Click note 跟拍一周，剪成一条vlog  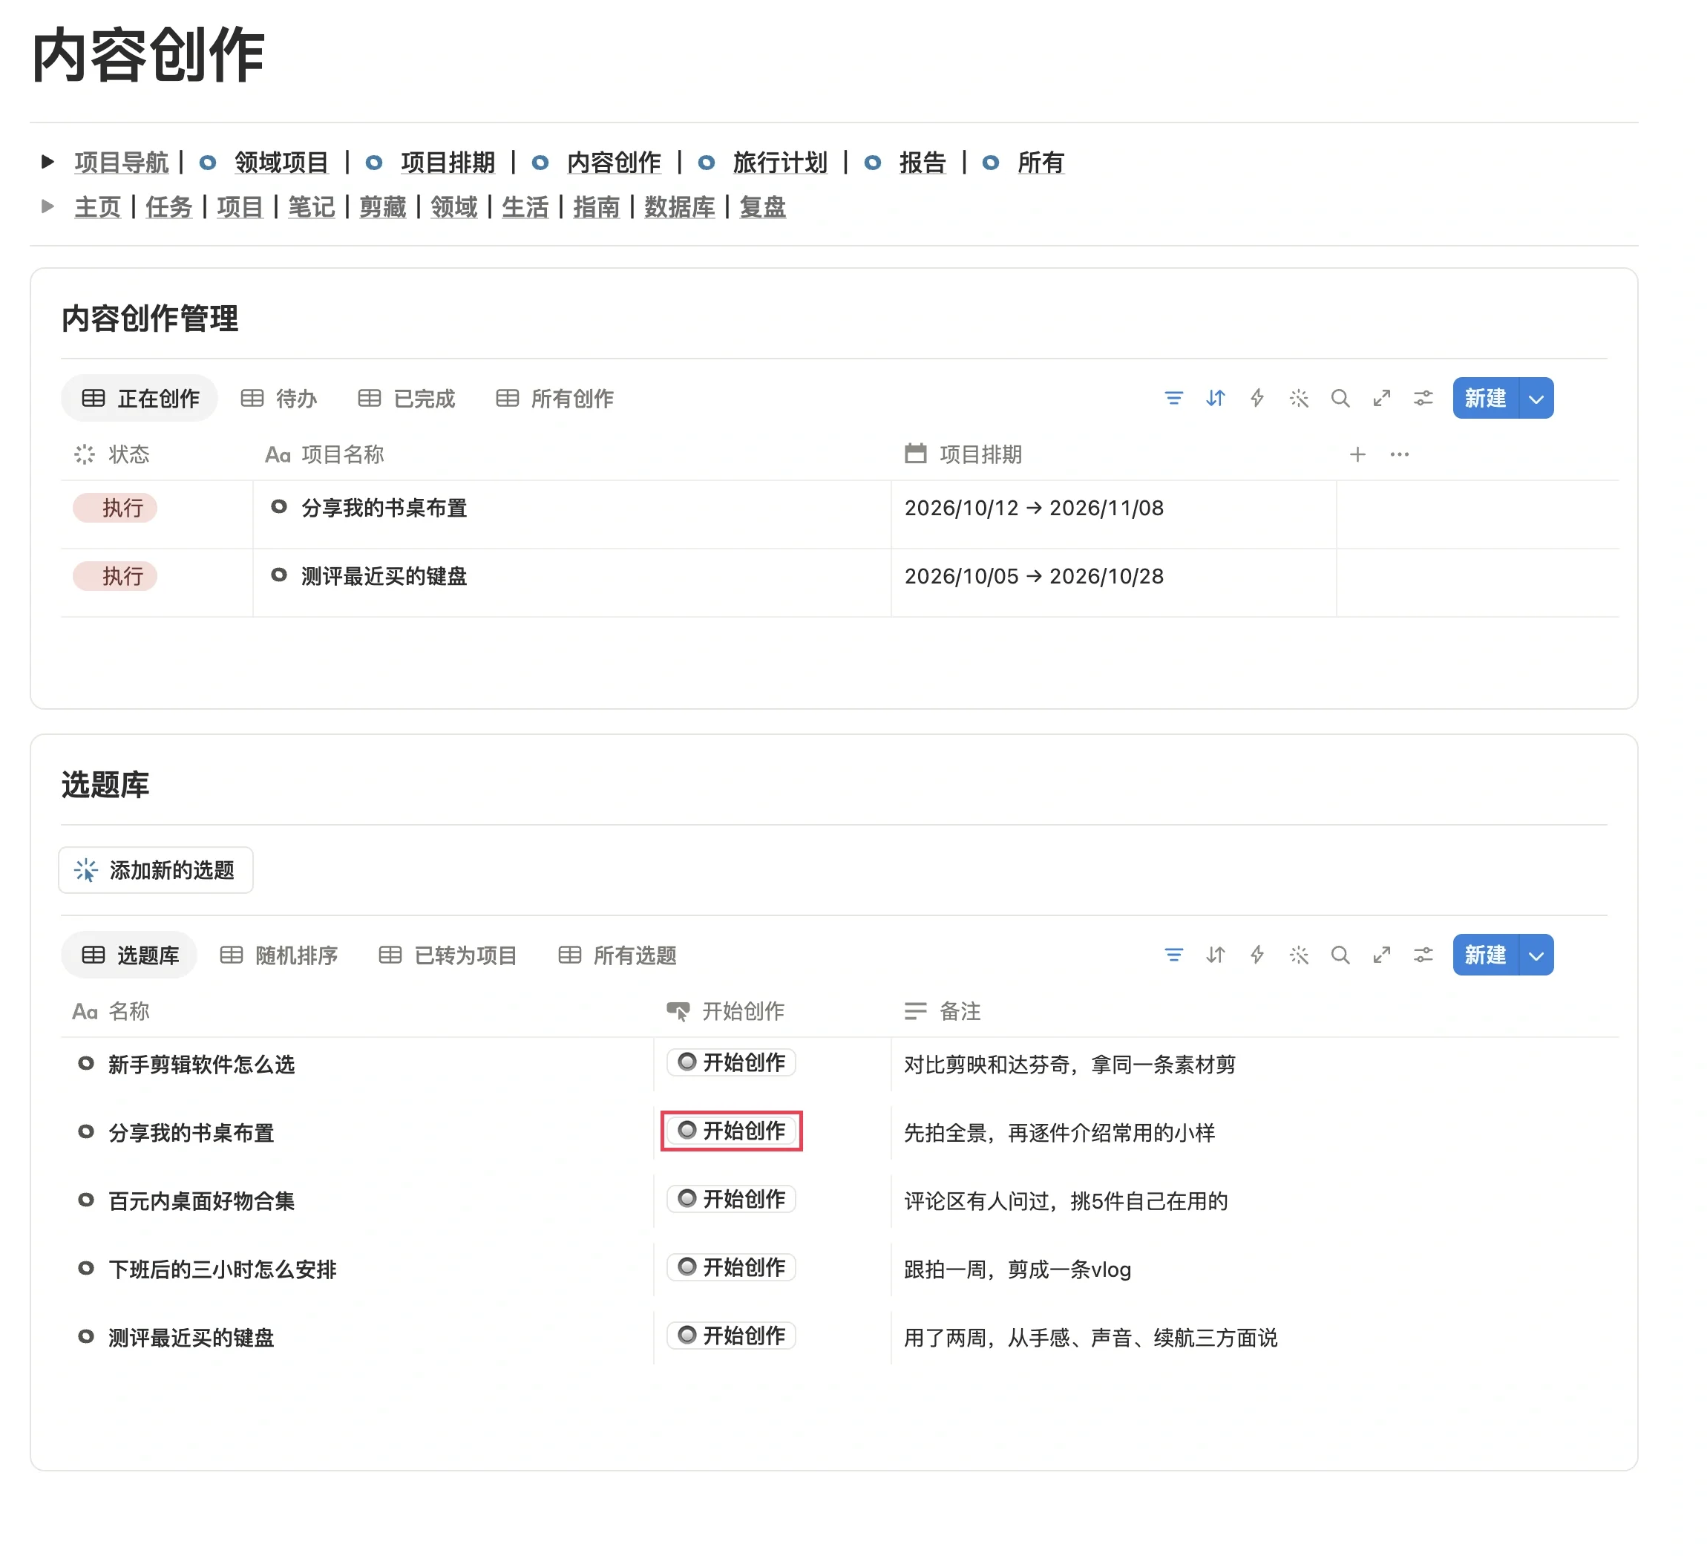click(x=1017, y=1269)
